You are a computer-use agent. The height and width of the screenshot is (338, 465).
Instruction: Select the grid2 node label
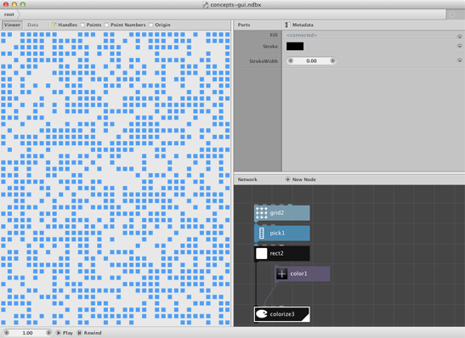coord(276,212)
